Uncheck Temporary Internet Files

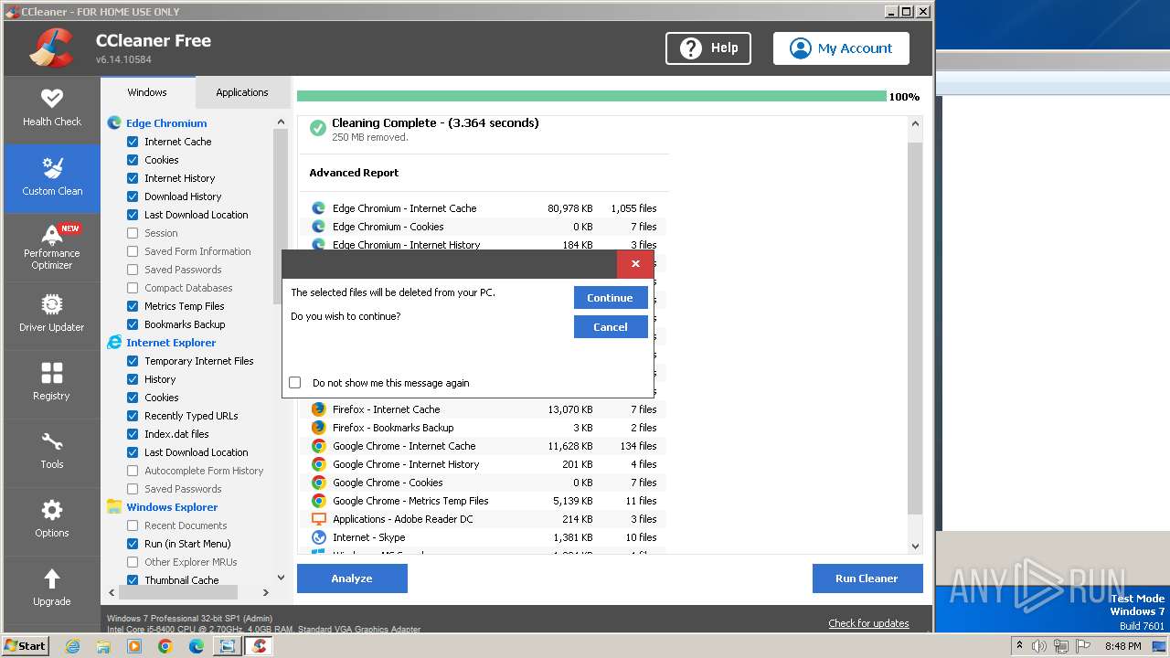click(133, 361)
